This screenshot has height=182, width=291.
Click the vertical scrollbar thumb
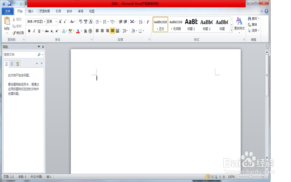coord(267,75)
